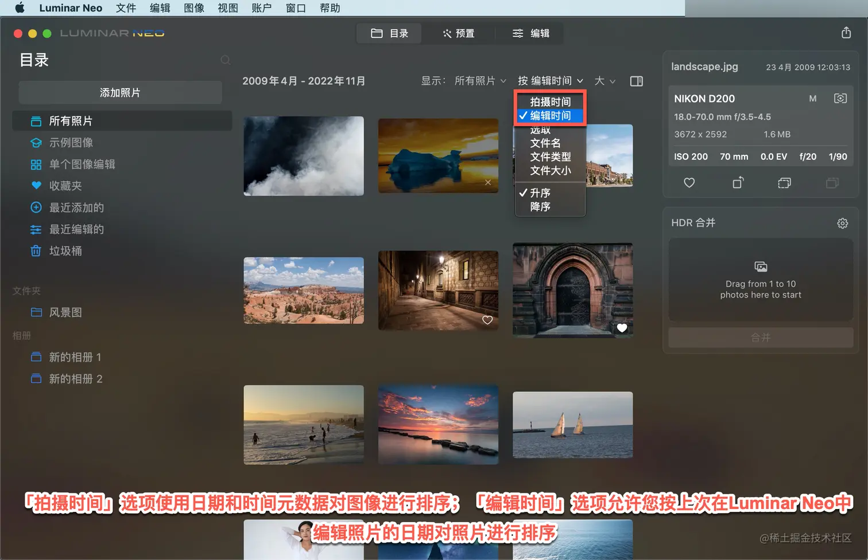This screenshot has height=560, width=868.
Task: Click the f/20 aperture value
Action: [x=808, y=156]
